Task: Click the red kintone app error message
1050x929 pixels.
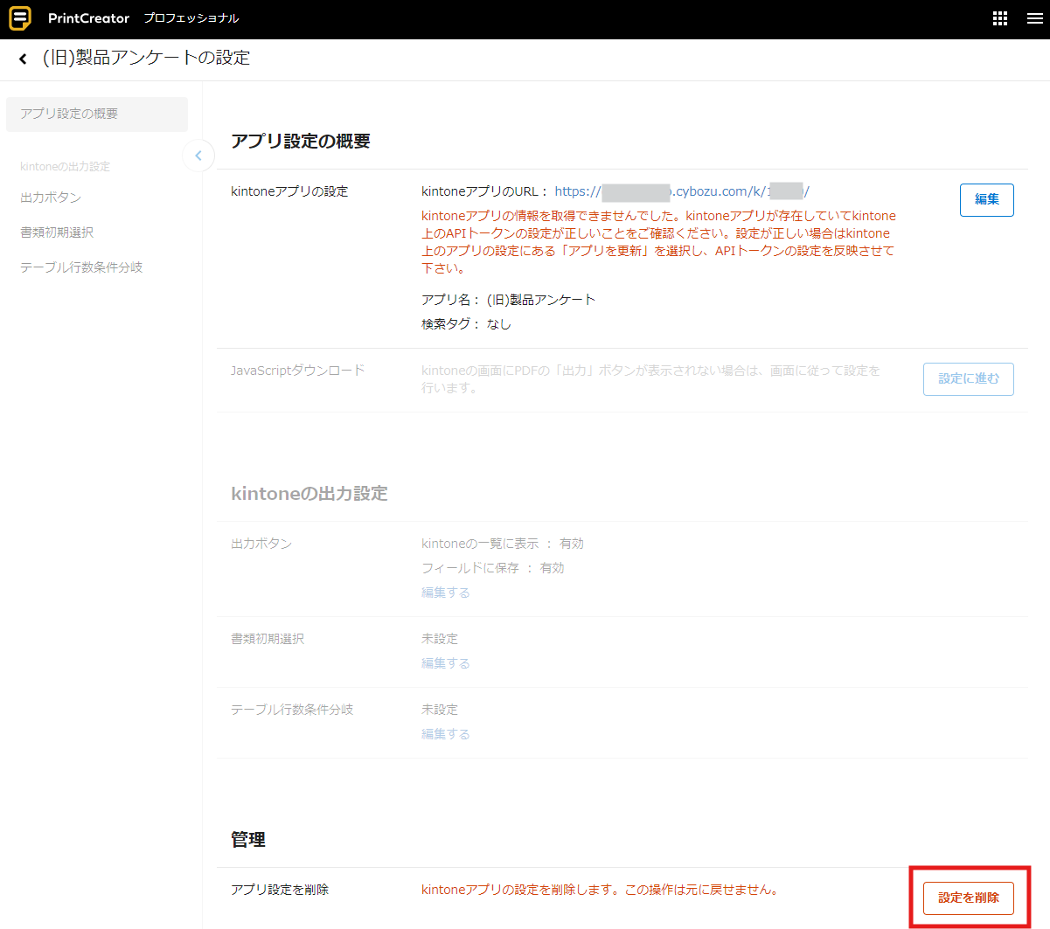Action: click(x=658, y=242)
